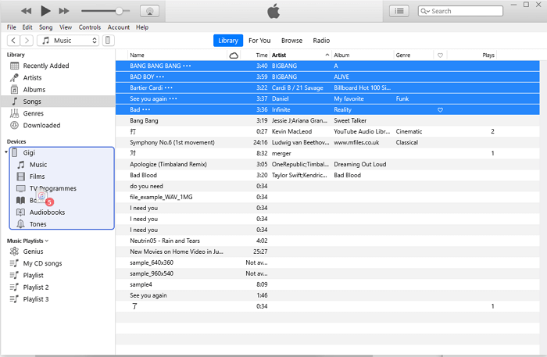Open Genius in Music Playlists

click(x=33, y=252)
